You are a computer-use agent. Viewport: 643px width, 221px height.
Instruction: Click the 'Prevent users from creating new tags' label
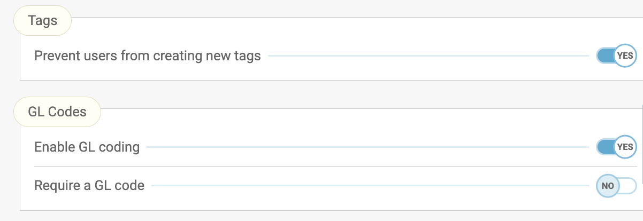pyautogui.click(x=148, y=56)
